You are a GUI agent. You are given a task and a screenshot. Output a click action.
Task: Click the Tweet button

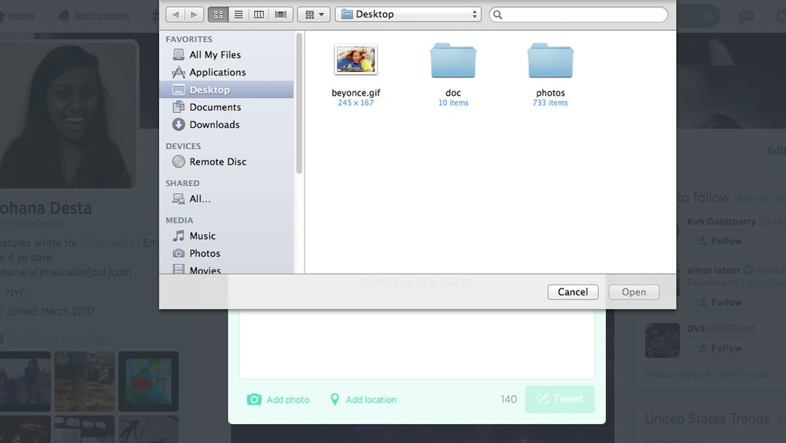pos(560,399)
